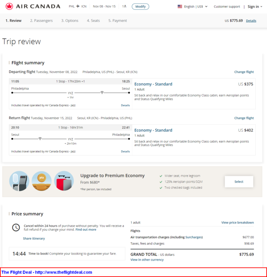Click the Surcharges link
The image size is (267, 277).
(193, 237)
